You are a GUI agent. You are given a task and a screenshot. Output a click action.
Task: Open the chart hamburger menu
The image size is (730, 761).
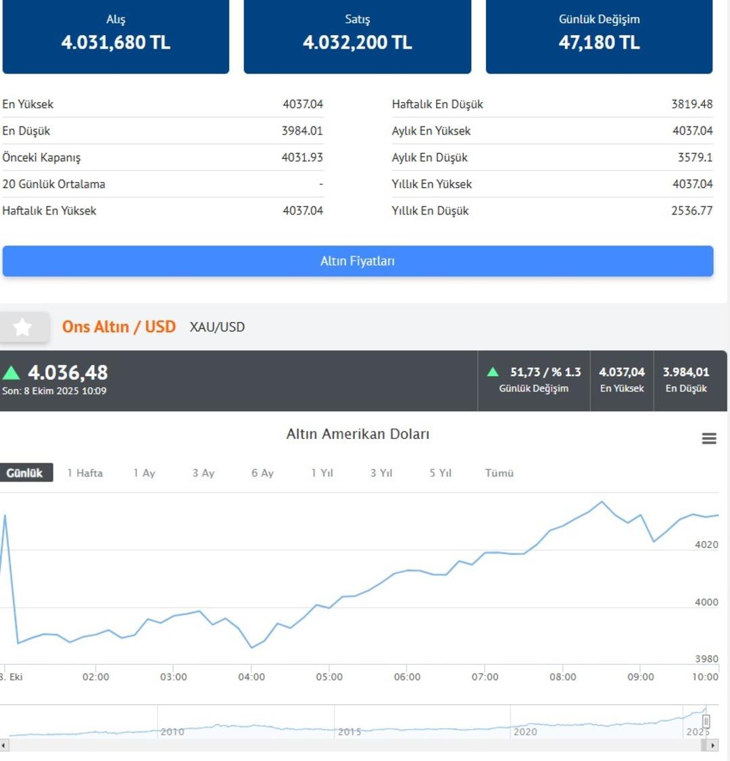pyautogui.click(x=709, y=438)
